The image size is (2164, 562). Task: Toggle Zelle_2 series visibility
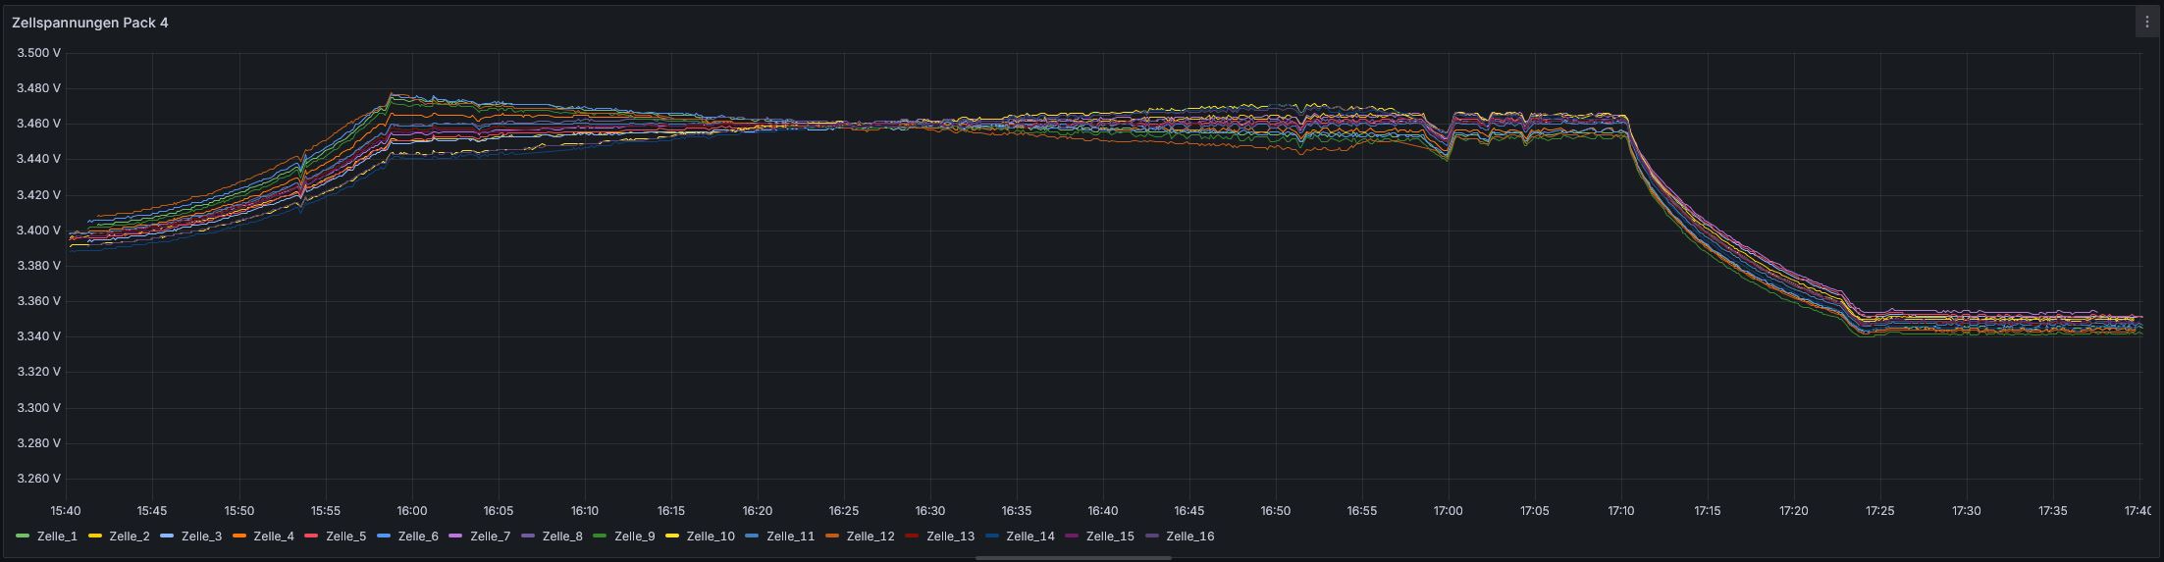click(130, 536)
